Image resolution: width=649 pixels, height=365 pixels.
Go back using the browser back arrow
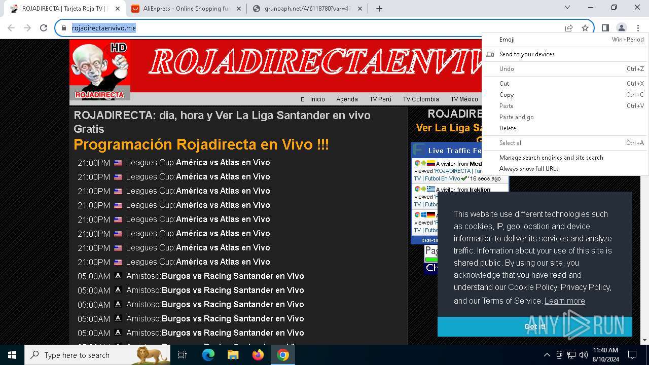11,28
